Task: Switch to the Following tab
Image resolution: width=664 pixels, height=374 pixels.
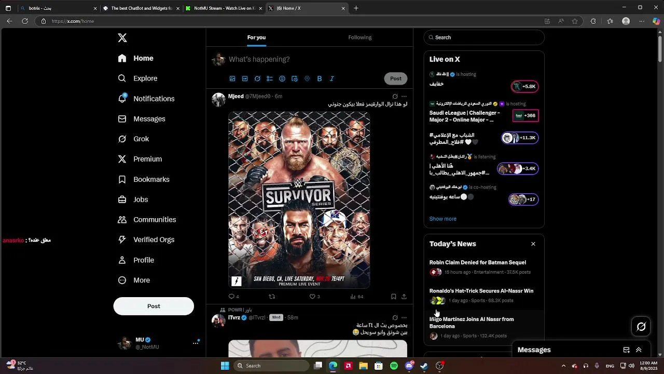Action: (360, 37)
